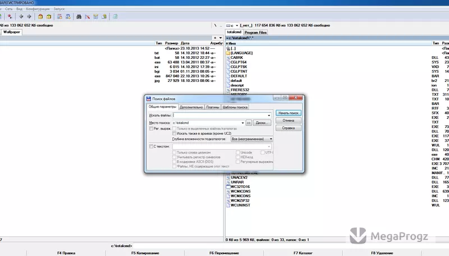The height and width of the screenshot is (256, 449).
Task: Click the 'Диски...' button
Action: [x=262, y=123]
